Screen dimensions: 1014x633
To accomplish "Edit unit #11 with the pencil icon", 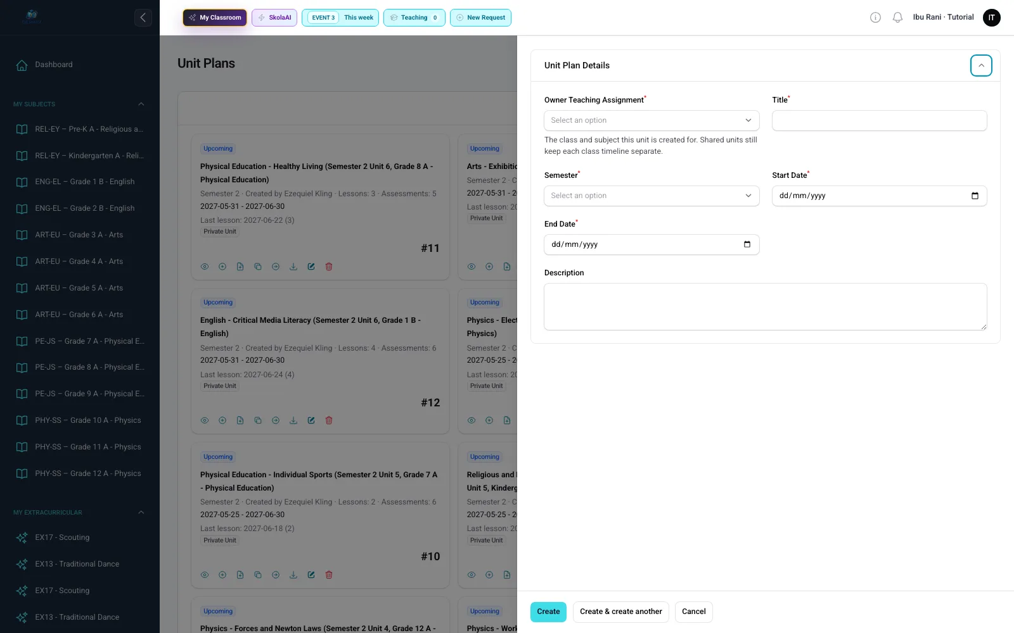I will 311,266.
